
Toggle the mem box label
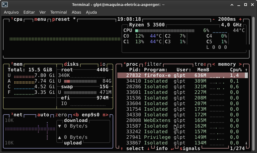(x=17, y=64)
